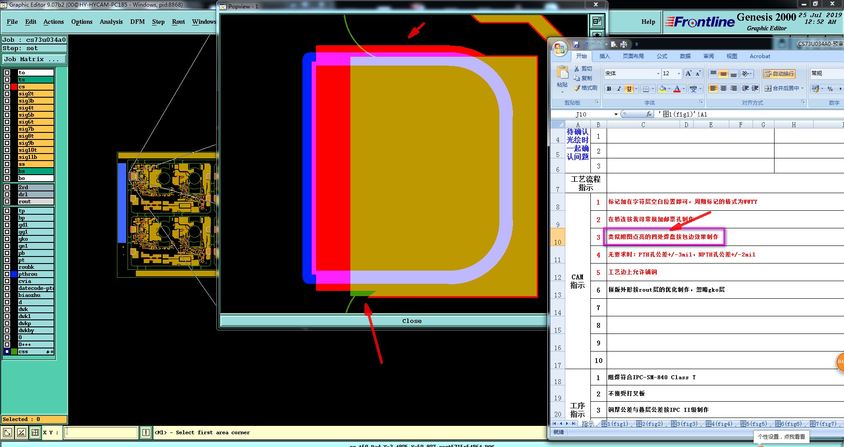The image size is (844, 447).
Task: Click the align text right icon
Action: (x=734, y=88)
